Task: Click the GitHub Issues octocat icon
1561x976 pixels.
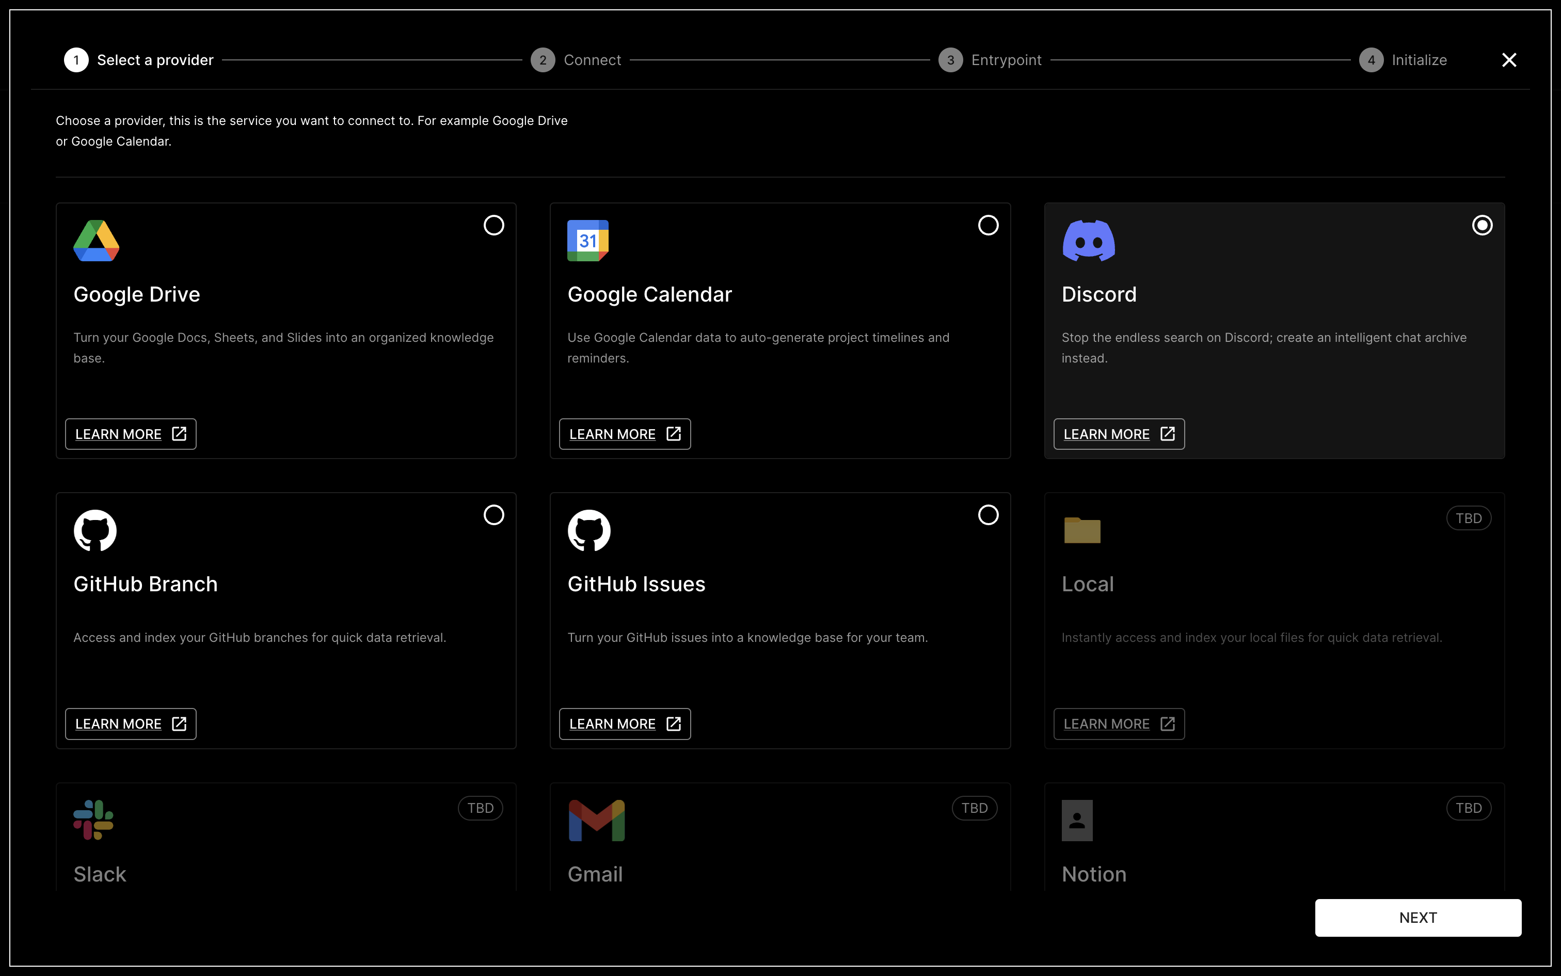Action: (x=589, y=531)
